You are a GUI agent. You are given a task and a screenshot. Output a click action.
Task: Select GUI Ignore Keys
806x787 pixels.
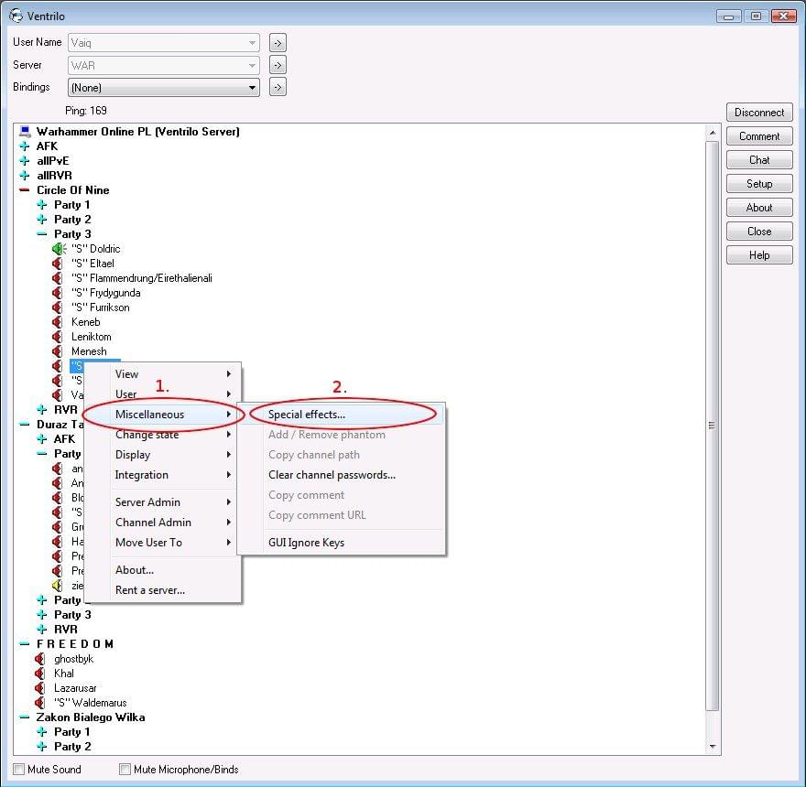(342, 543)
